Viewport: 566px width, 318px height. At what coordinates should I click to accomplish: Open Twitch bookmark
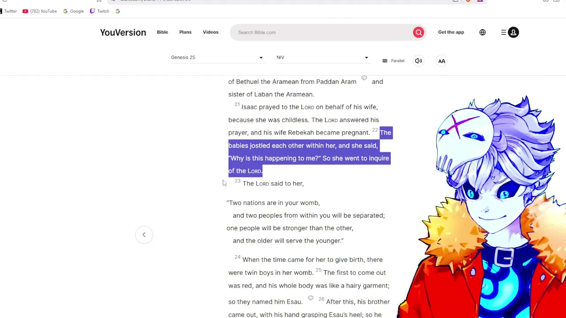pos(99,11)
